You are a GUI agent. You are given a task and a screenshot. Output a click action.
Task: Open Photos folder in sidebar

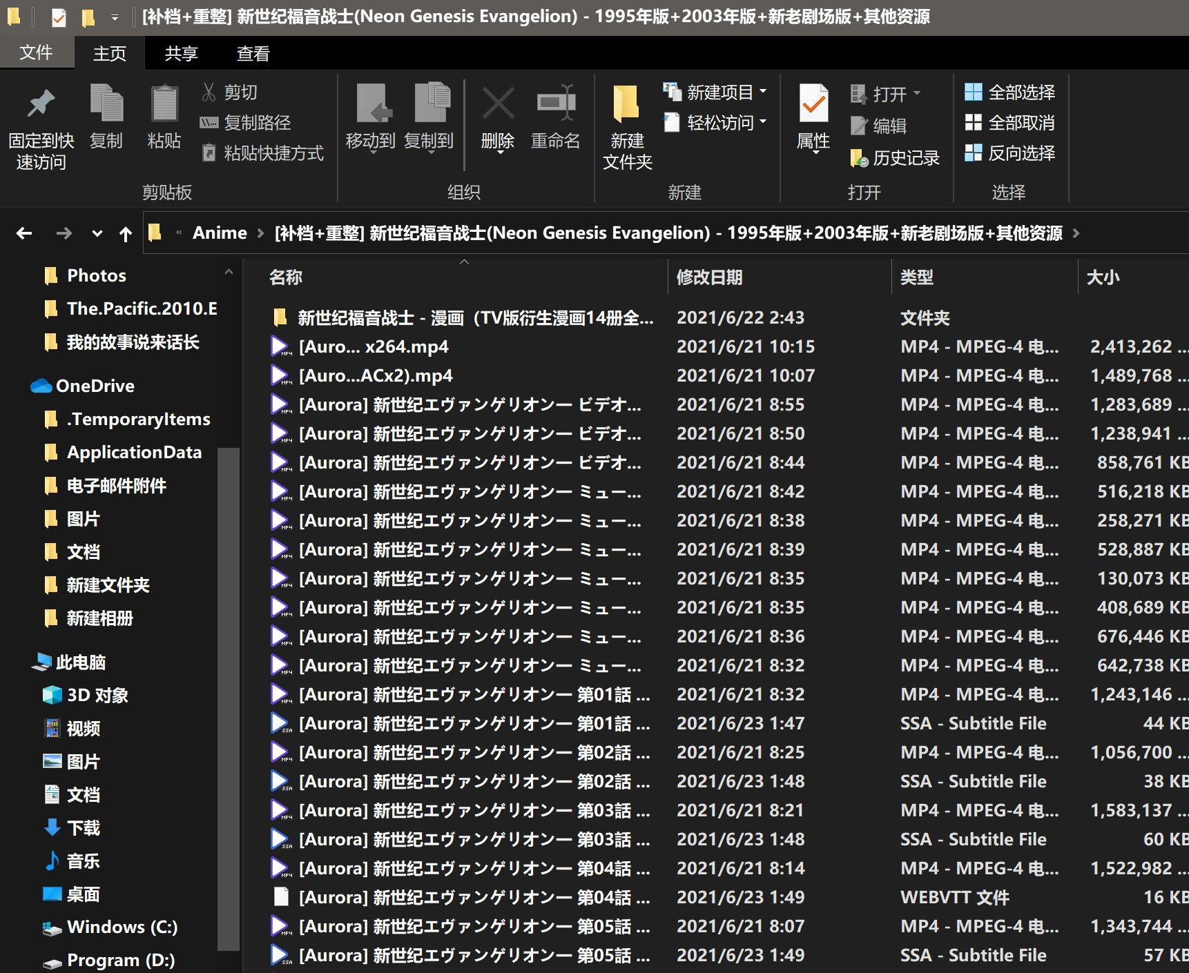85,275
